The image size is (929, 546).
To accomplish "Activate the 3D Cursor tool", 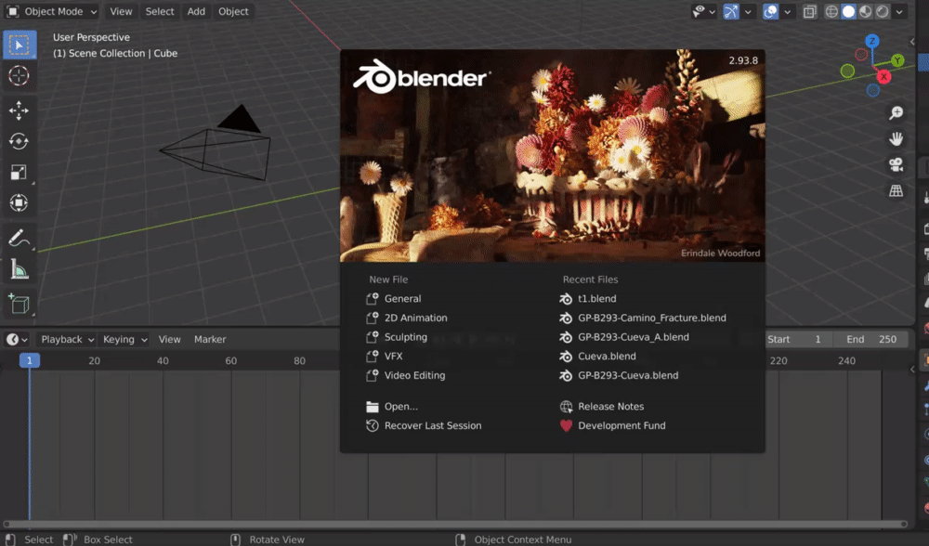I will [x=19, y=76].
